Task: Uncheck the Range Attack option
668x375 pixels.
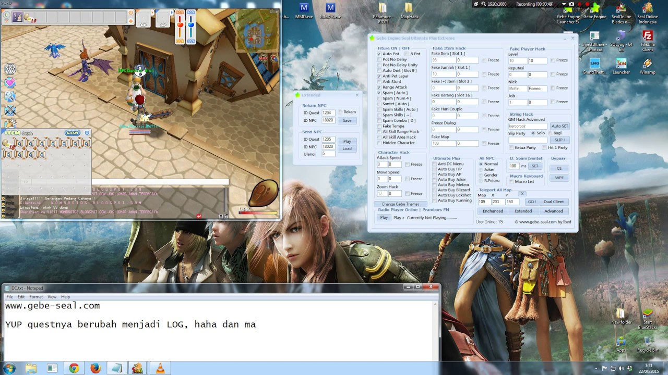Action: [379, 87]
